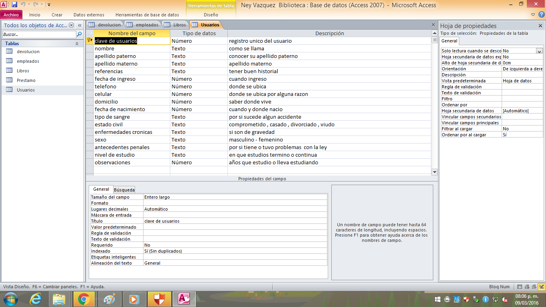Open Google Chrome from the taskbar
Screen dimensions: 546x307
click(84, 299)
